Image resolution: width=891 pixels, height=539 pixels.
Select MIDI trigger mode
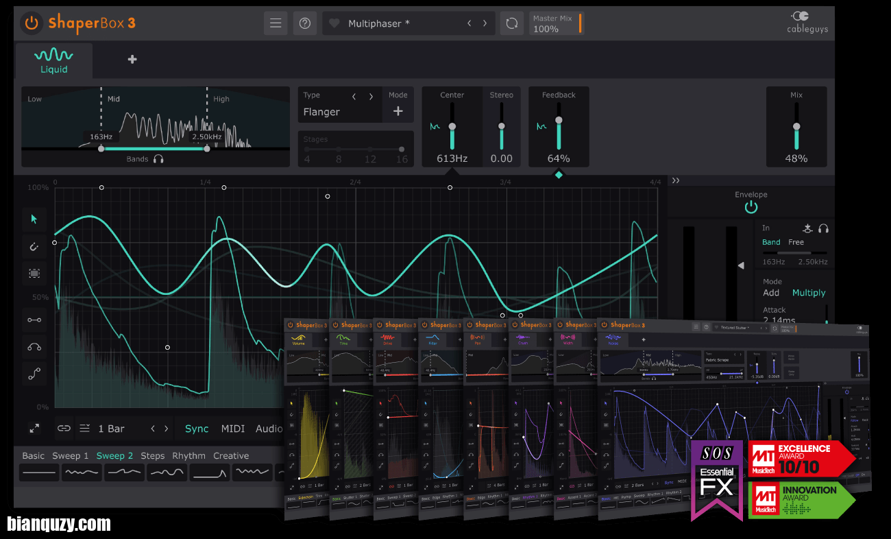pyautogui.click(x=233, y=429)
